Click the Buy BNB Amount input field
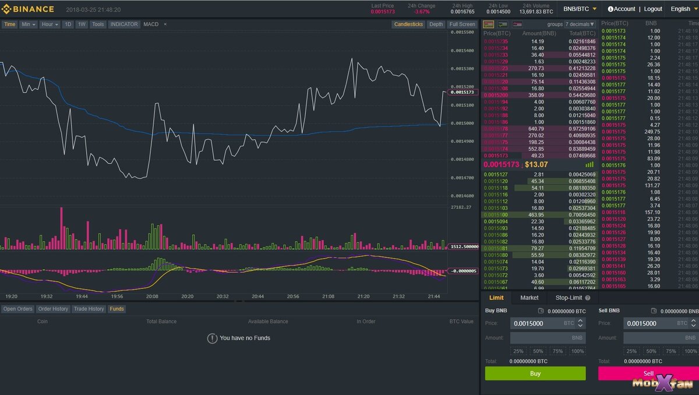 [x=548, y=338]
